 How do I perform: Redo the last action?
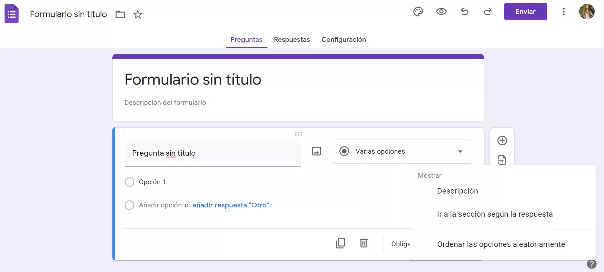[x=488, y=12]
